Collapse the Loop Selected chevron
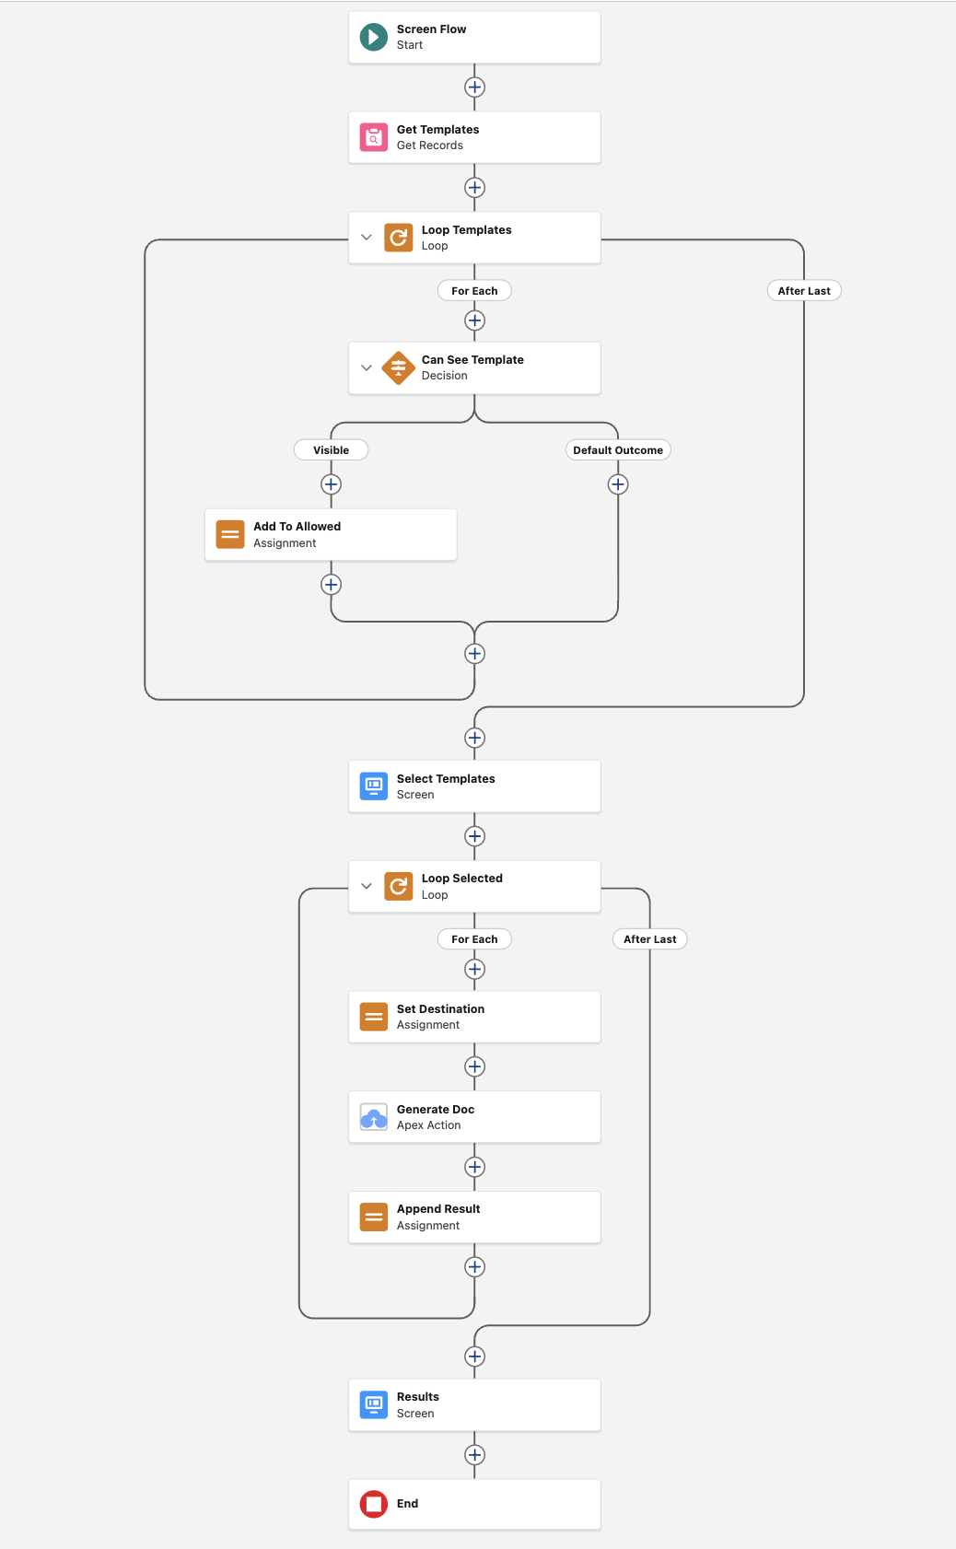 367,886
